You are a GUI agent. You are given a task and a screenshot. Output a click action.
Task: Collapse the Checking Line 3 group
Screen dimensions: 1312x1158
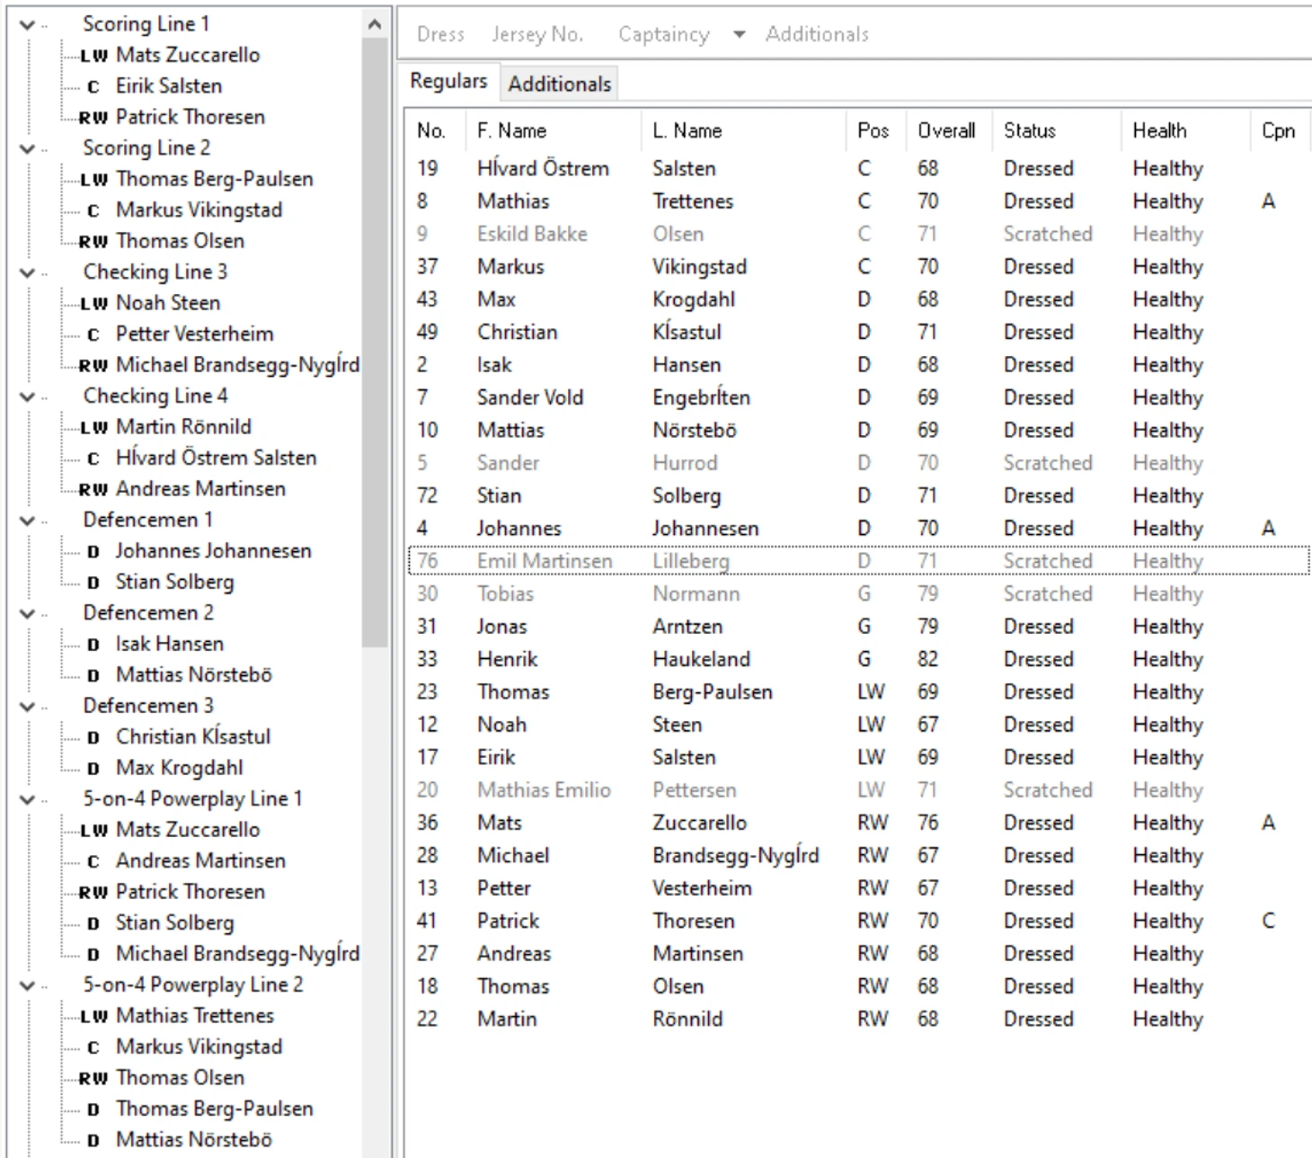tap(28, 272)
